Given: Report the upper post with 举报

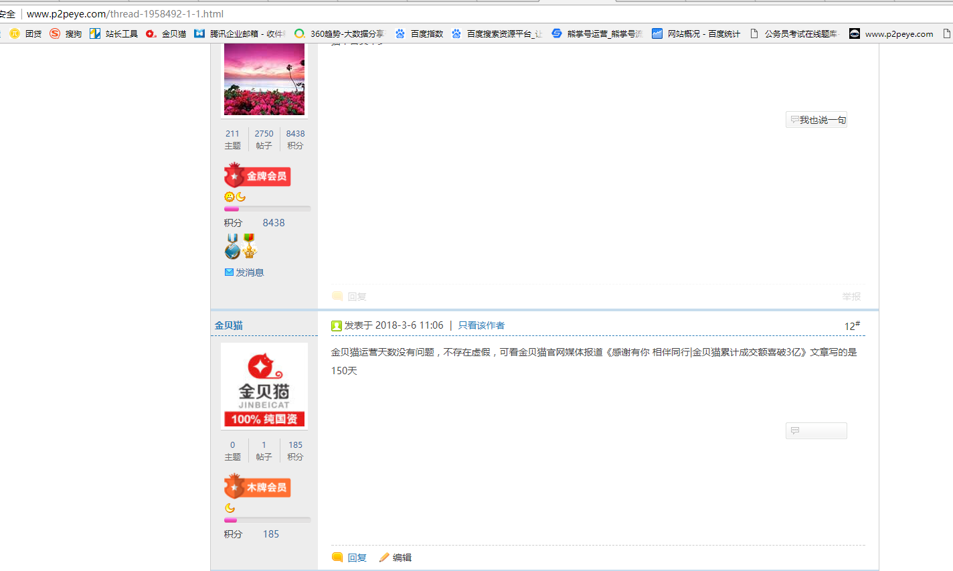Looking at the screenshot, I should click(851, 297).
